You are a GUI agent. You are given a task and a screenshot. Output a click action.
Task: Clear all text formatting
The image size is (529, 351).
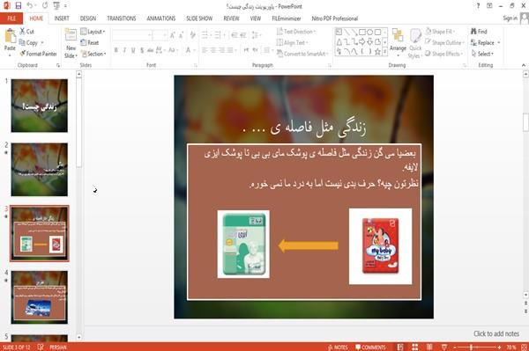tap(192, 34)
